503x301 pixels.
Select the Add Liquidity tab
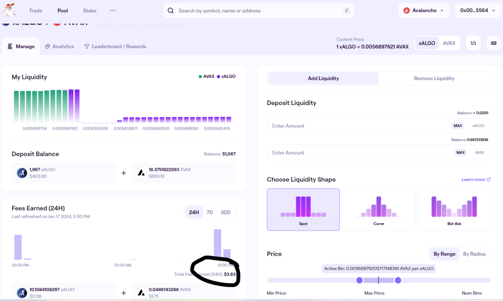point(323,78)
